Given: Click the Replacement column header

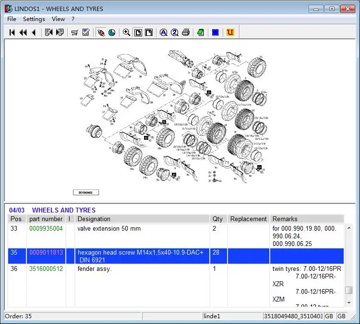Looking at the screenshot, I should coord(249,219).
